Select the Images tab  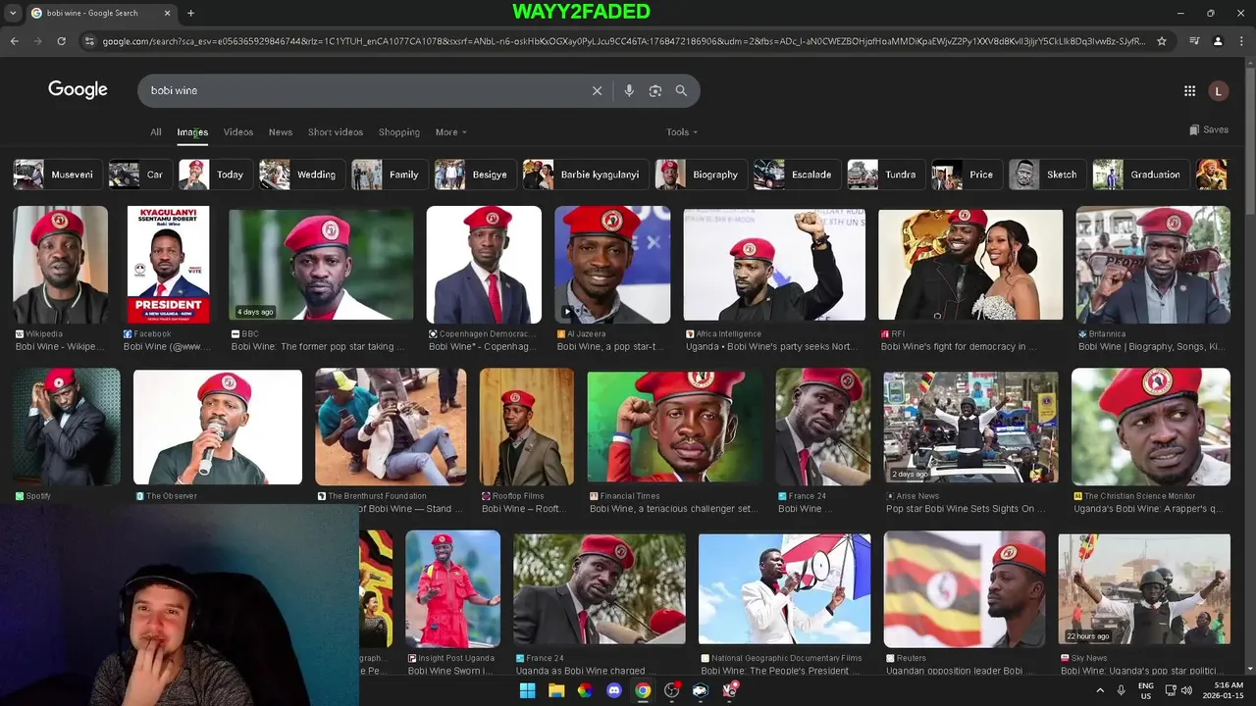coord(192,131)
